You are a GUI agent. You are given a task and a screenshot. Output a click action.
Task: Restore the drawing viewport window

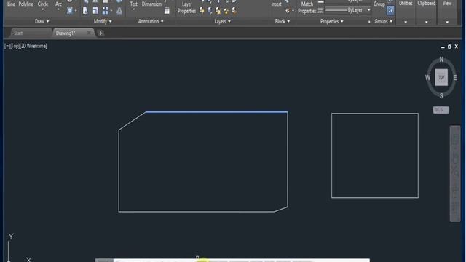(x=449, y=47)
